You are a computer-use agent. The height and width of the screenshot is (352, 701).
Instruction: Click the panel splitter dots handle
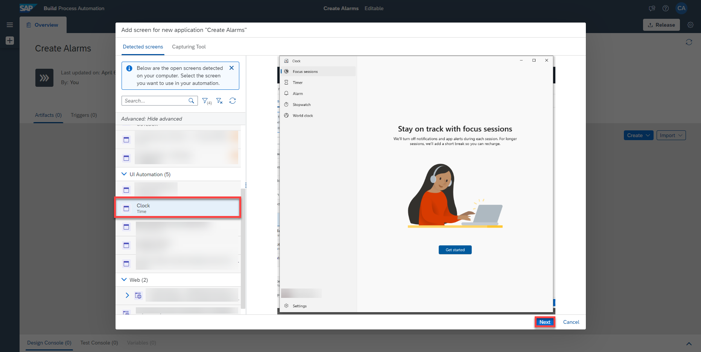(x=246, y=185)
